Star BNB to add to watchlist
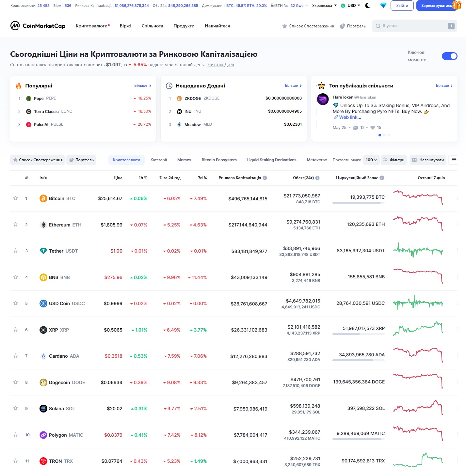 [15, 277]
